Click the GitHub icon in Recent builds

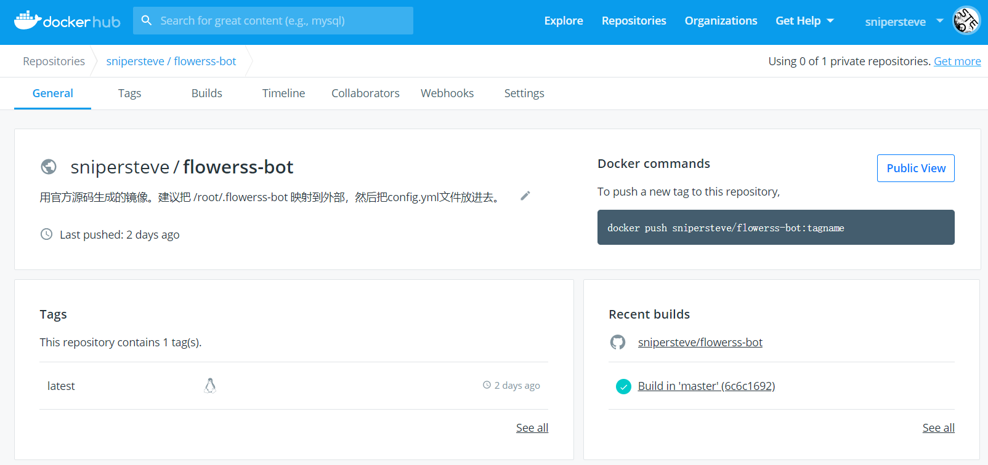(618, 342)
